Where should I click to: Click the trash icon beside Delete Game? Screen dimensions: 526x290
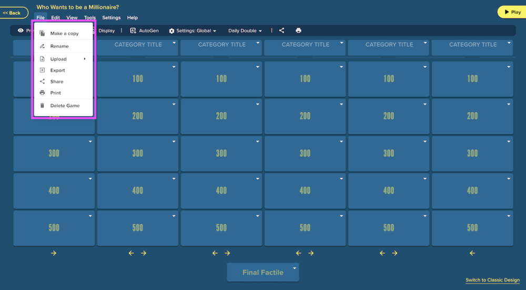click(42, 106)
